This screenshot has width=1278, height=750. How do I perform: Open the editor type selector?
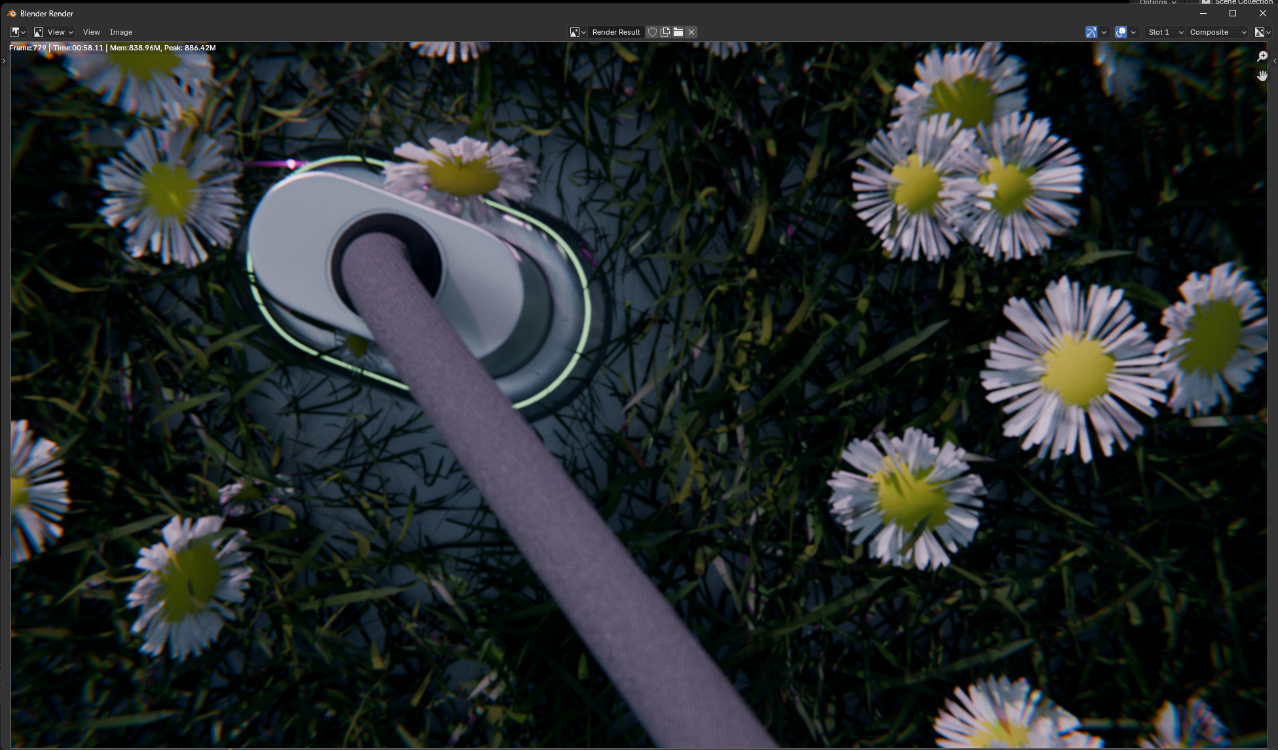[x=18, y=32]
